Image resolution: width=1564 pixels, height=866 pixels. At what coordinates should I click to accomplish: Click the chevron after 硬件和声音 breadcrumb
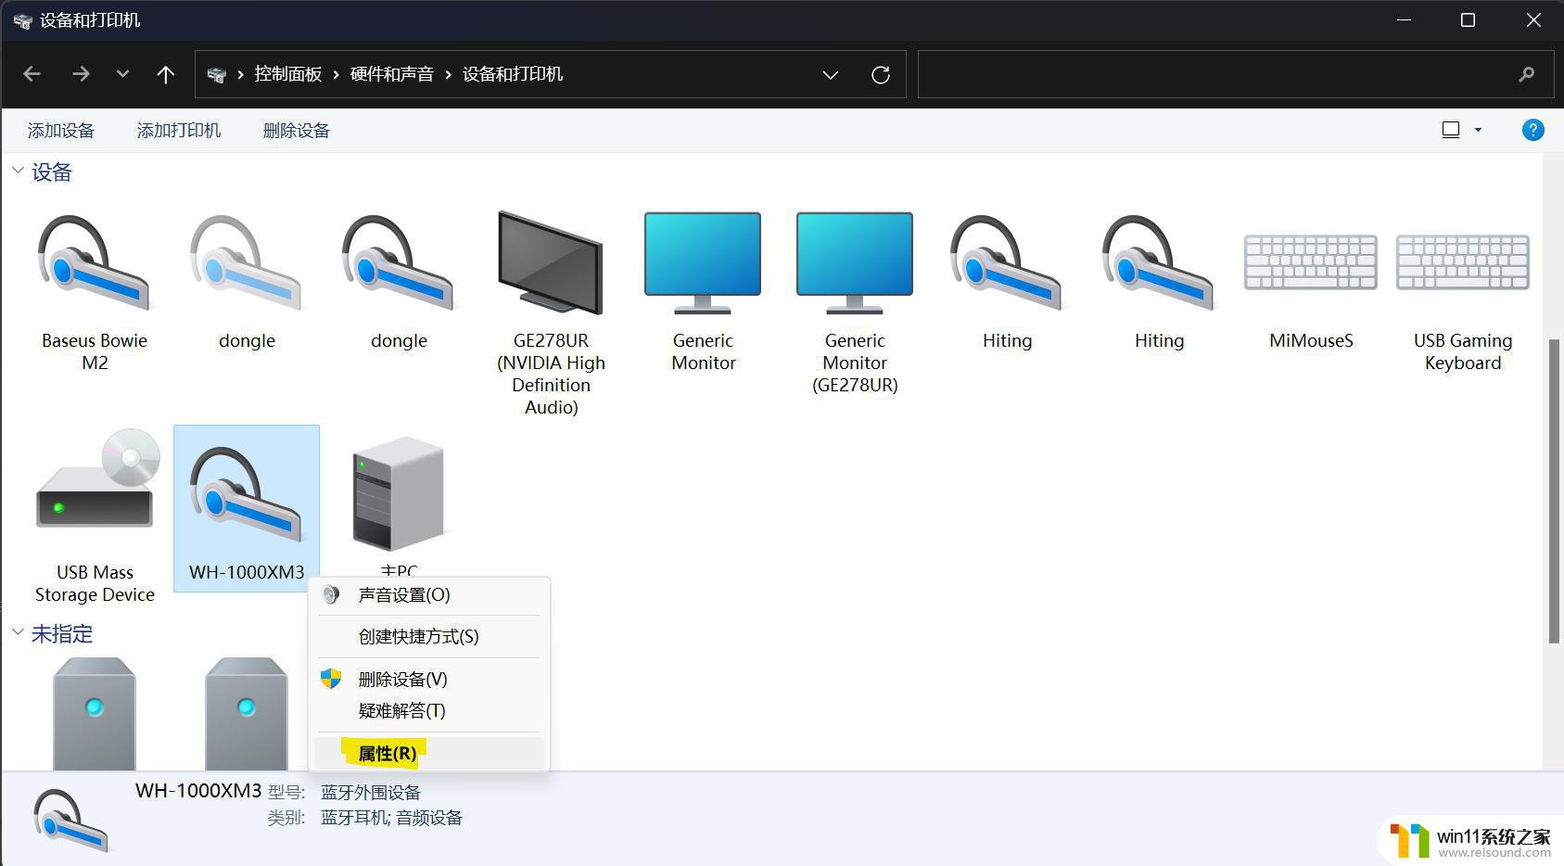(x=449, y=74)
